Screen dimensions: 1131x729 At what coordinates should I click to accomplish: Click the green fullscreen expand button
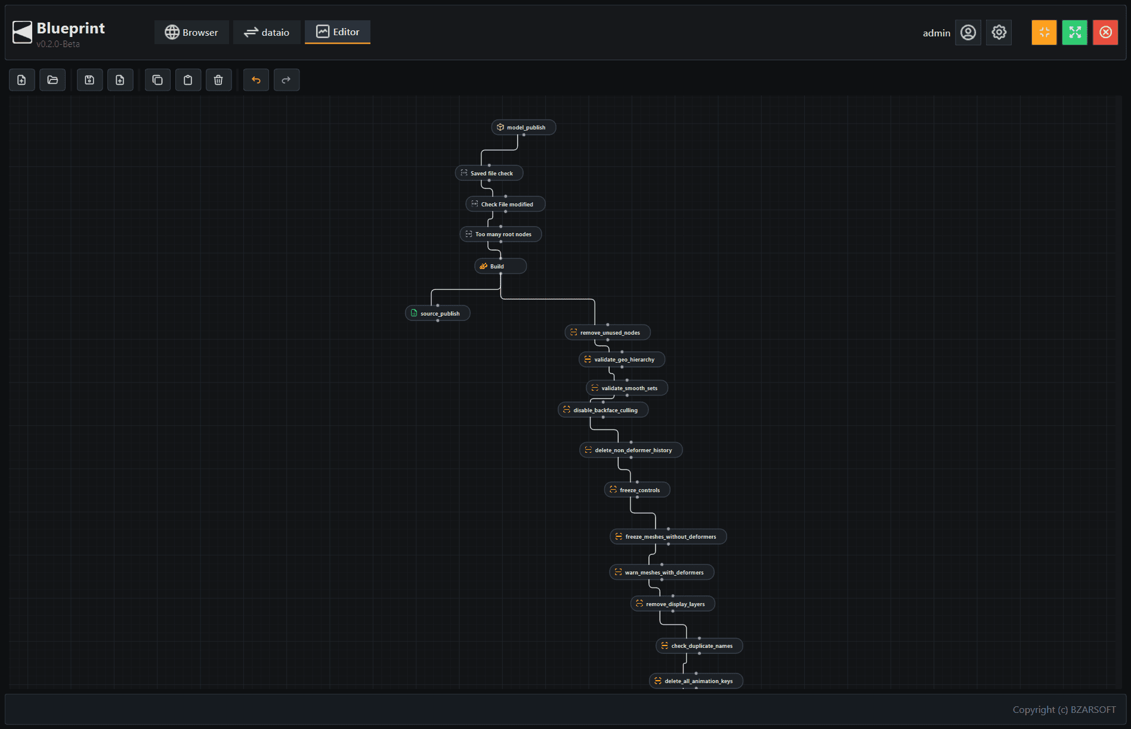point(1075,32)
